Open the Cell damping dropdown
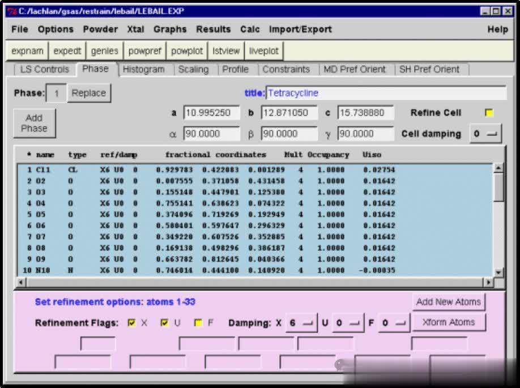Viewport: 520px width, 388px height. tap(486, 134)
